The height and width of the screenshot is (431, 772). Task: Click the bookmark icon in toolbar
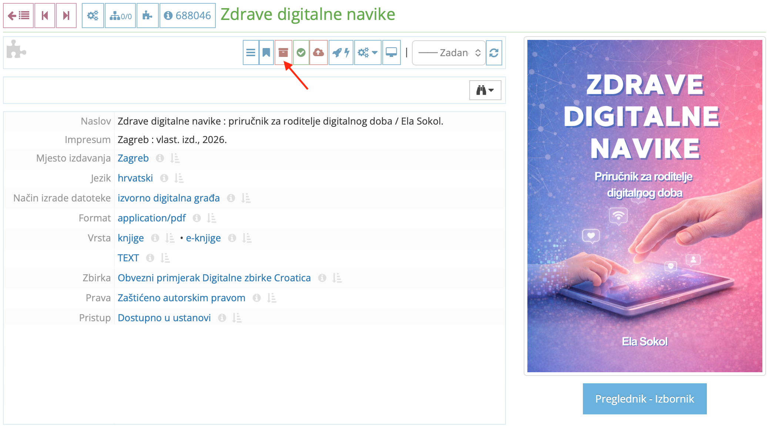266,53
